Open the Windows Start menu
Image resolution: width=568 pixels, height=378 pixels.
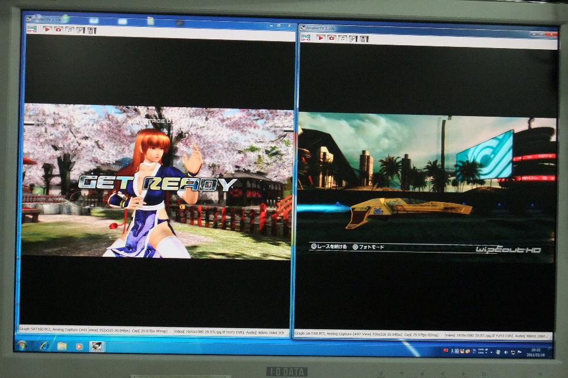click(x=22, y=345)
